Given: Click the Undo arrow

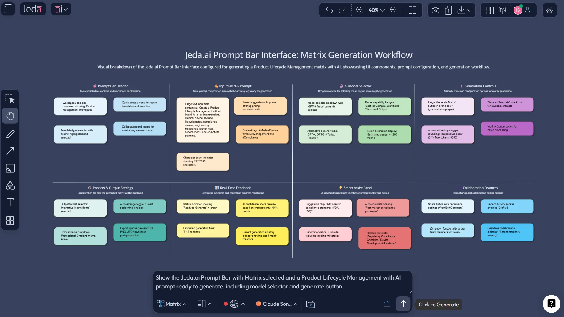Looking at the screenshot, I should point(329,10).
